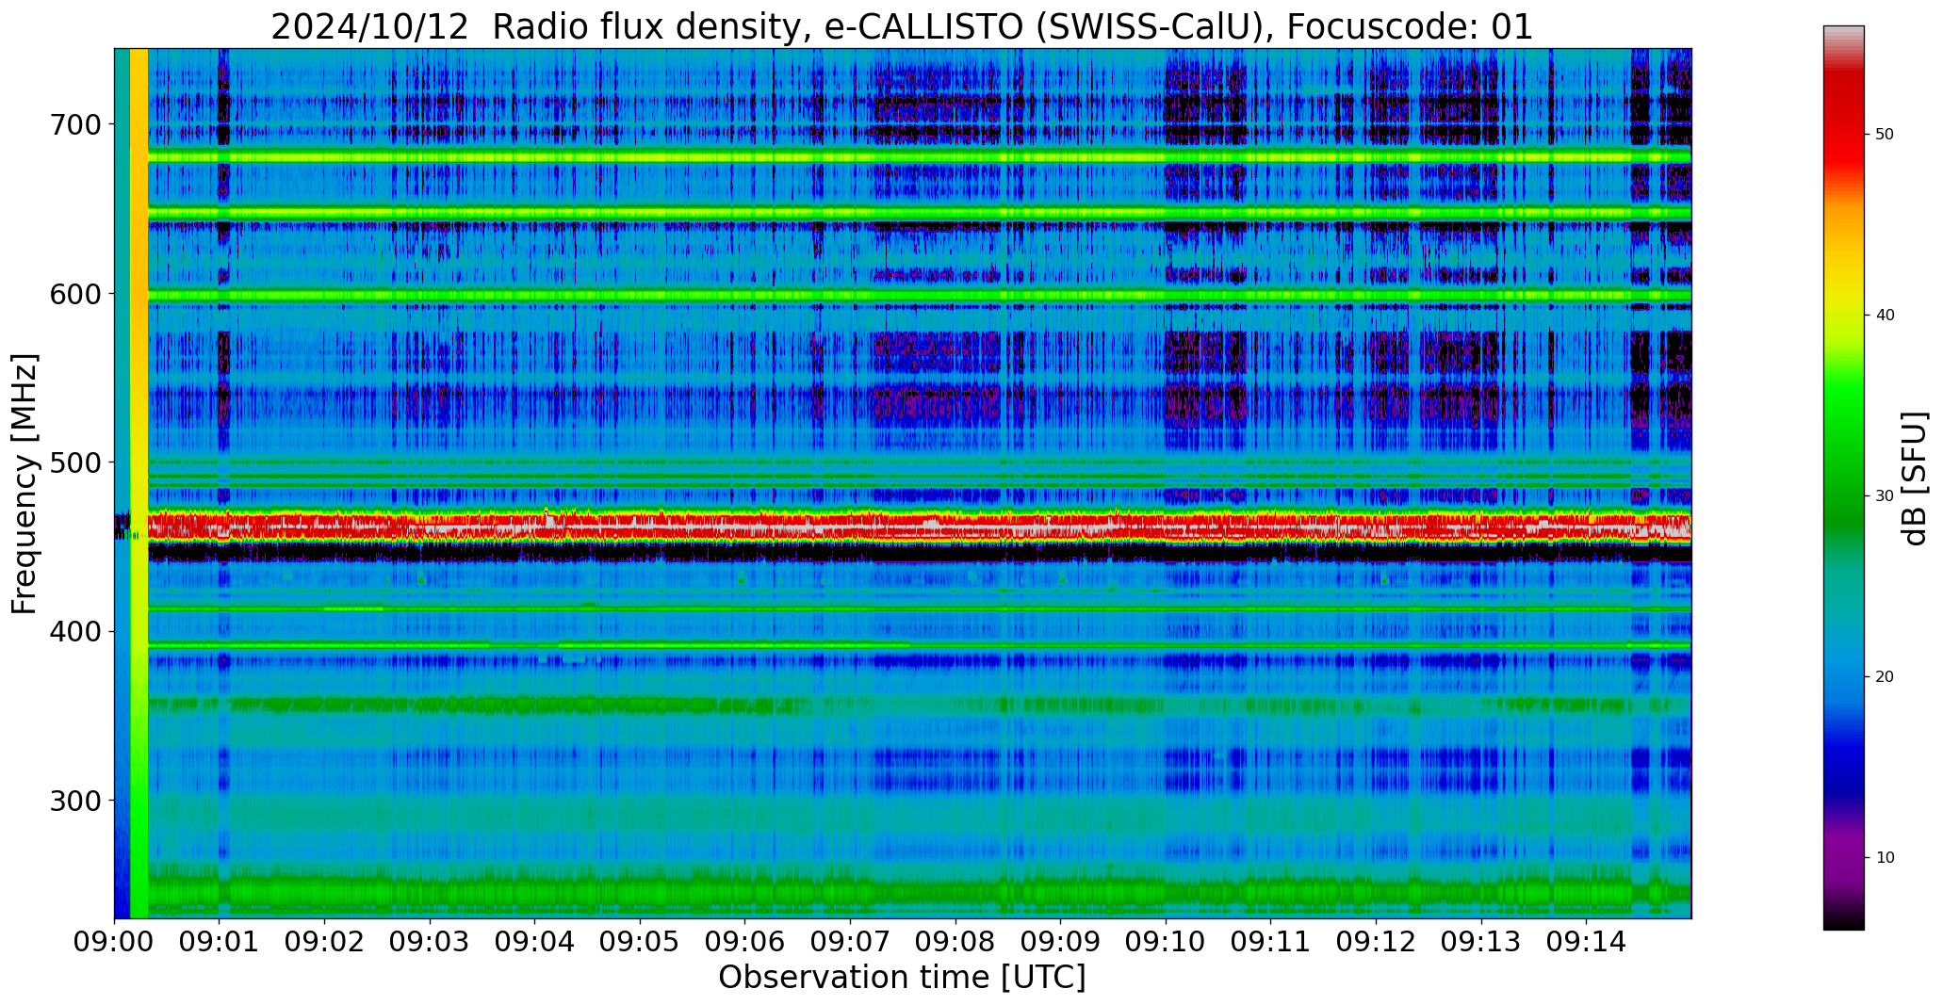Click the 09:05 time tick label
Screen dimensions: 1943x1005
[x=640, y=942]
